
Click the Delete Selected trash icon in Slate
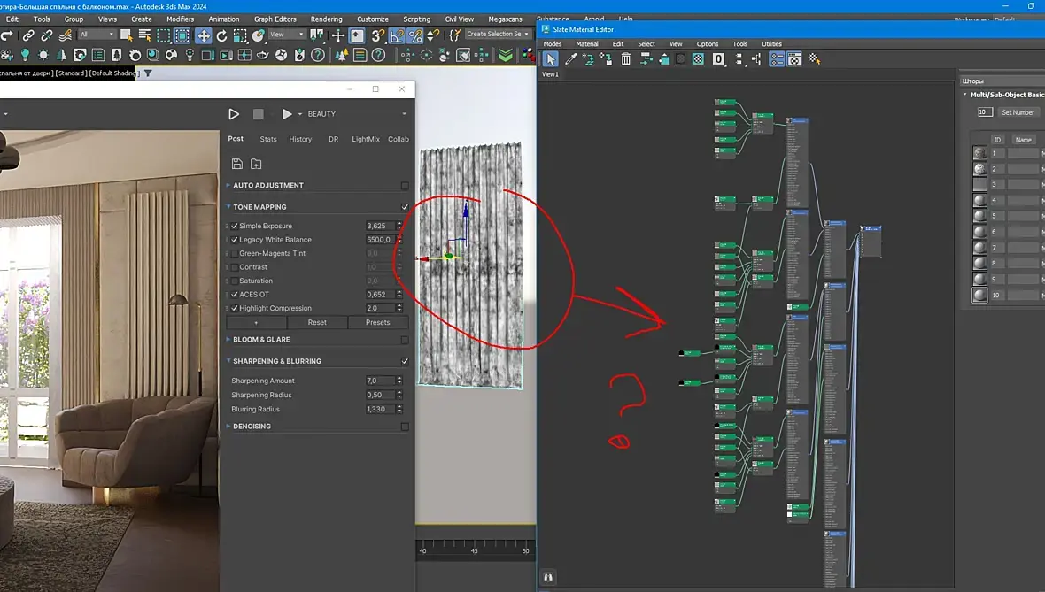tap(625, 58)
